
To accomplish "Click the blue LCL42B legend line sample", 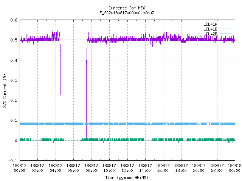I will coord(225,34).
